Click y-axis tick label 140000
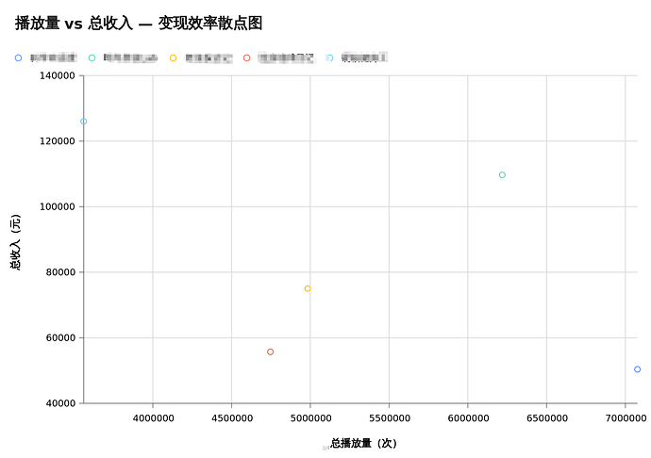Image resolution: width=651 pixels, height=458 pixels. pos(58,75)
